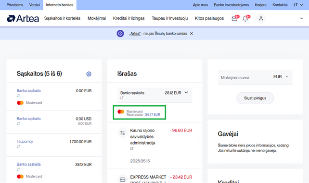
Task: Expand the user account dropdown chevron
Action: coord(301,18)
